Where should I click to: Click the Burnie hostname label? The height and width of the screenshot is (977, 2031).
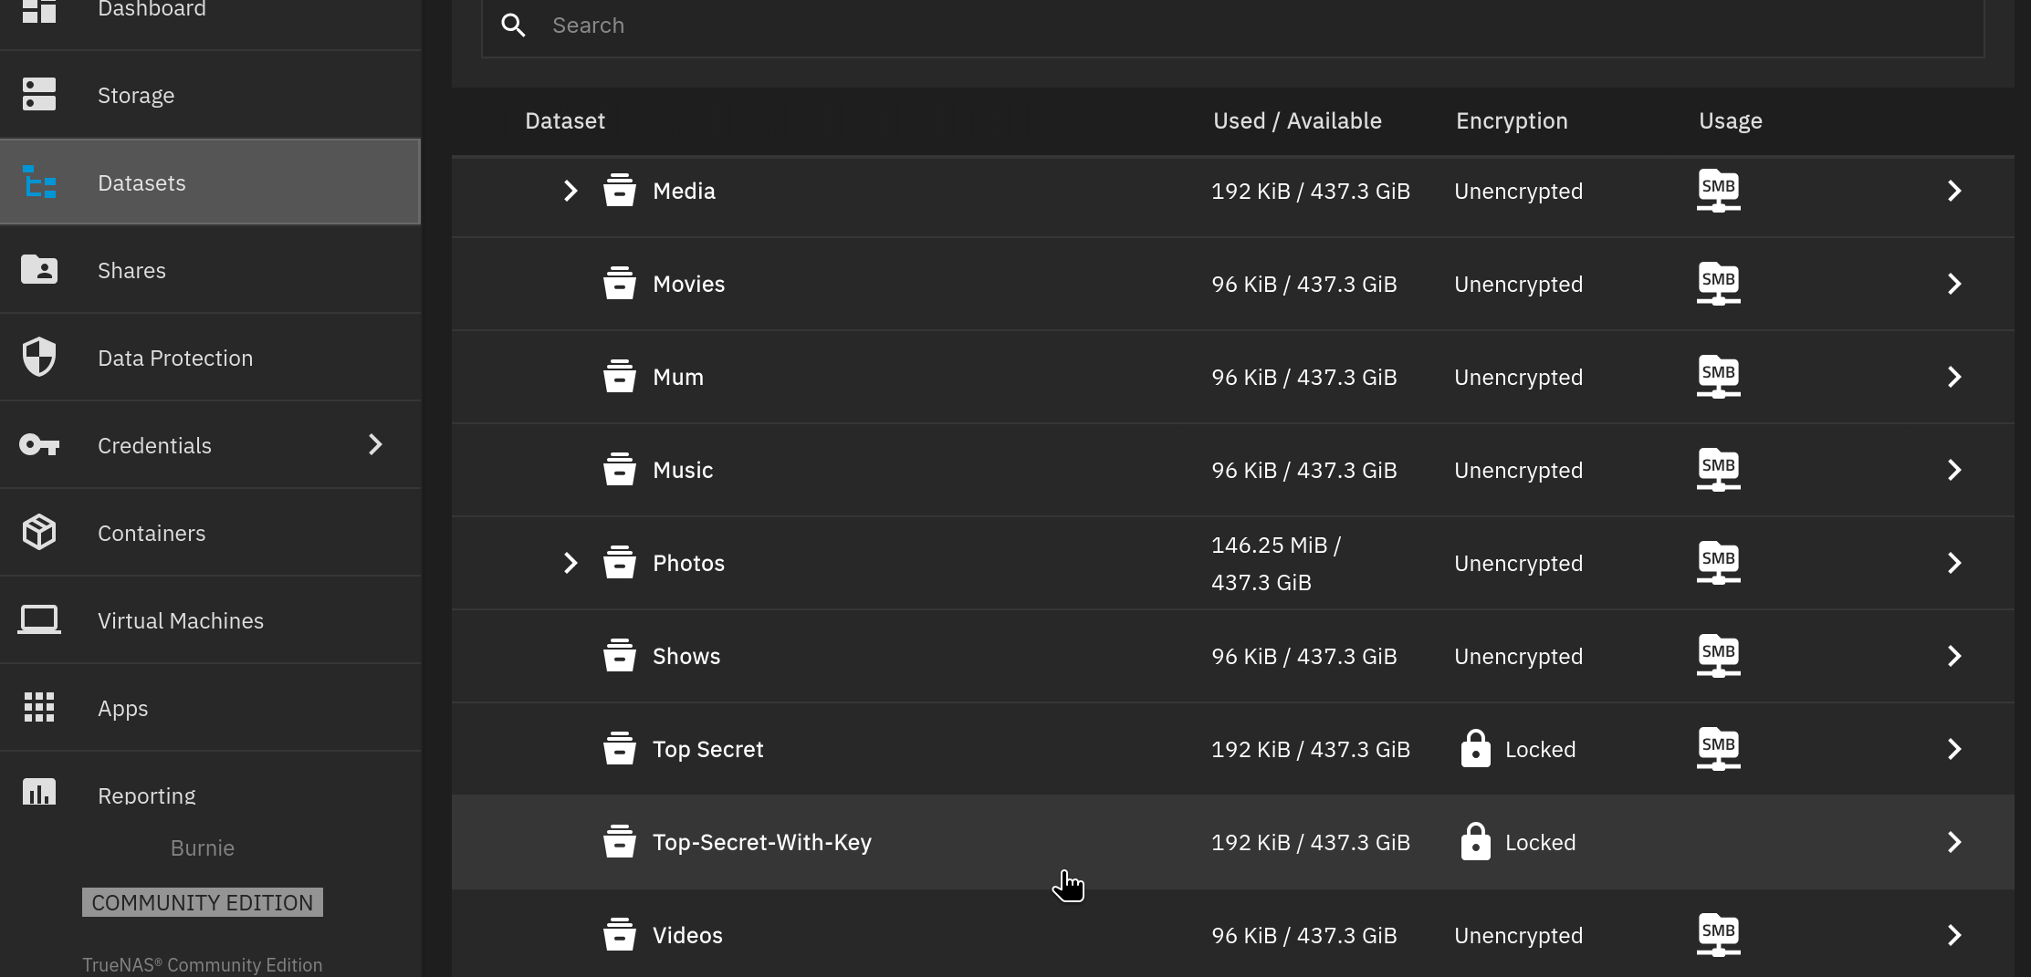pyautogui.click(x=203, y=847)
